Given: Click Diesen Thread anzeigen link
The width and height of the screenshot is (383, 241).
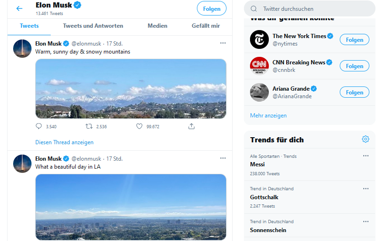Looking at the screenshot, I should pos(64,142).
